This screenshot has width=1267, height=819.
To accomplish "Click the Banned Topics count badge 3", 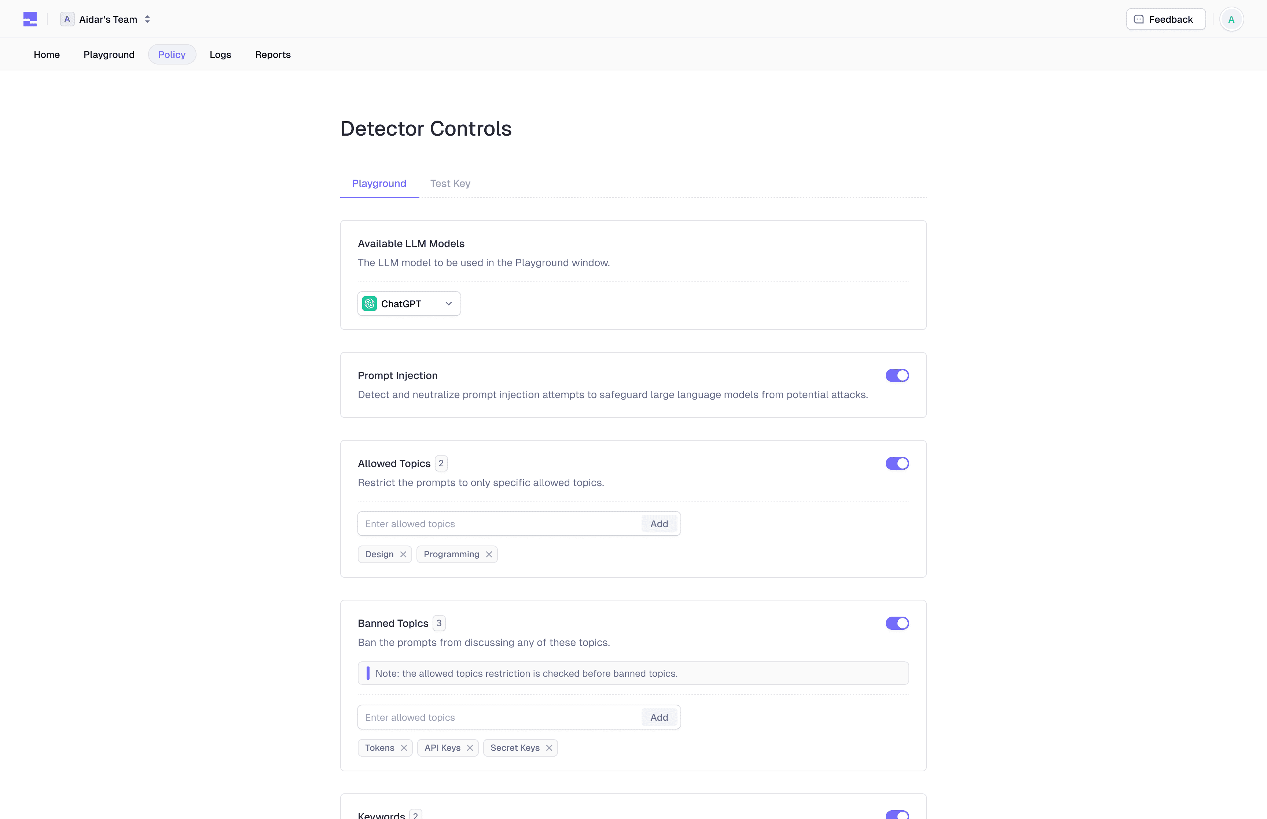I will [x=438, y=623].
